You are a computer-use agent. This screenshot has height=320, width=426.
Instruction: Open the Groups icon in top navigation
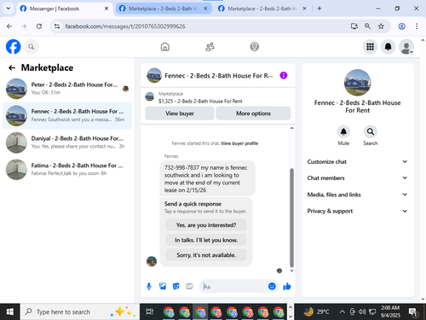point(254,47)
